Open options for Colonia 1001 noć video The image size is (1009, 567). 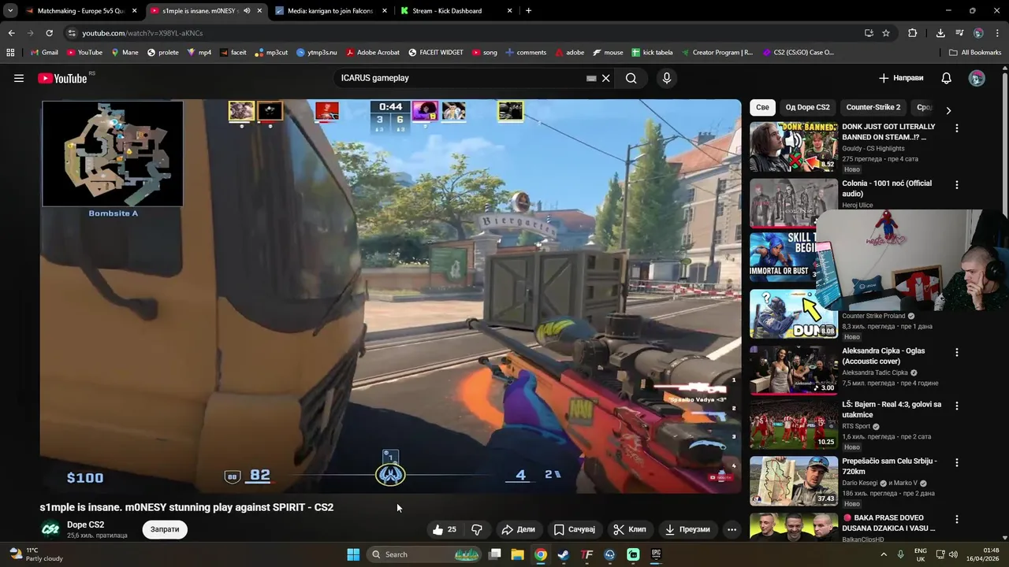point(957,185)
